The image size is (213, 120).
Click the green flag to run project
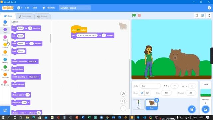tap(134, 16)
